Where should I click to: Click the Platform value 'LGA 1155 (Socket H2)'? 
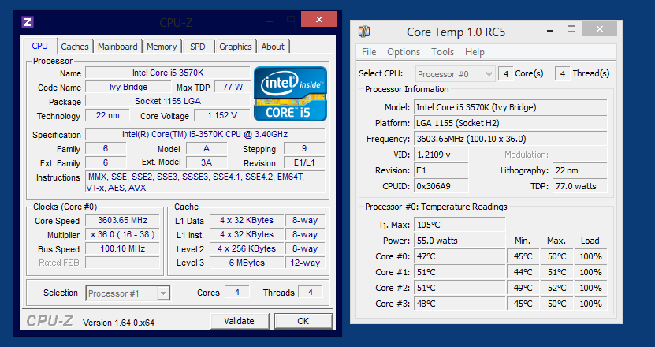(x=511, y=123)
